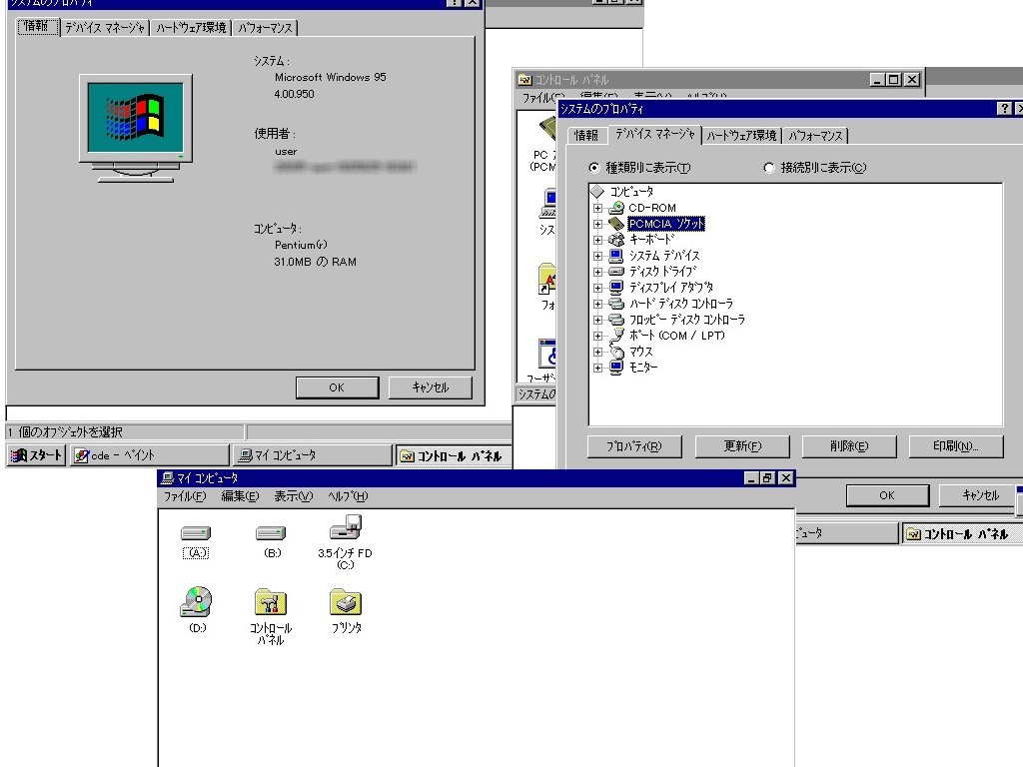This screenshot has width=1023, height=767.
Task: Click the PCMCIA ソケット card icon
Action: point(615,224)
